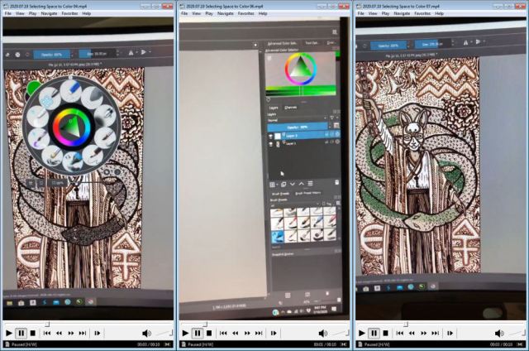Stop playback in the Color 07.mp4 player
Image resolution: width=529 pixels, height=351 pixels.
[386, 333]
